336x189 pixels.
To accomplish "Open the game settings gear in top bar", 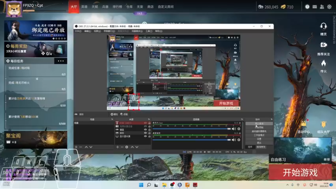I will (329, 7).
